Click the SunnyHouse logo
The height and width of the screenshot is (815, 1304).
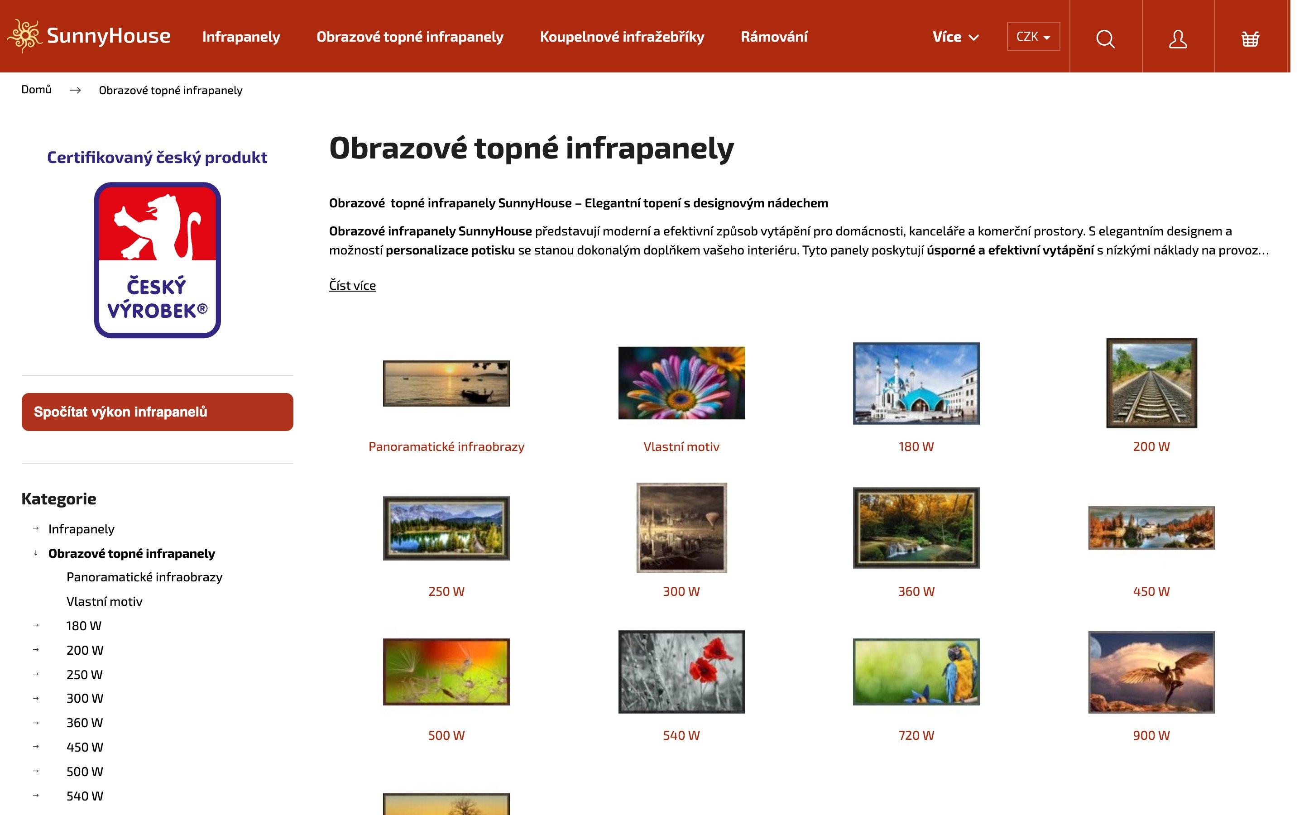[x=89, y=36]
